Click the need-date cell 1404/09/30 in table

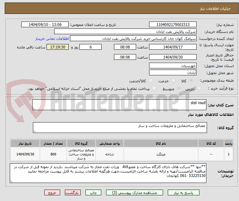pos(25,154)
